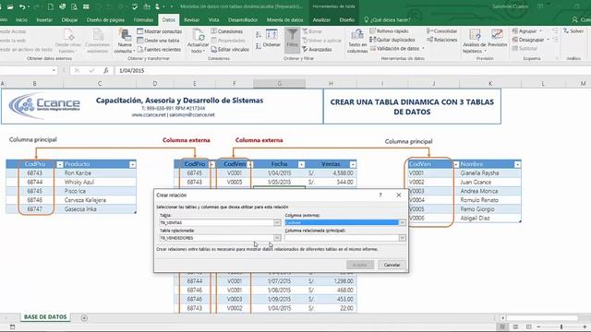
Task: Click the Nueva consulta icon
Action: click(124, 41)
